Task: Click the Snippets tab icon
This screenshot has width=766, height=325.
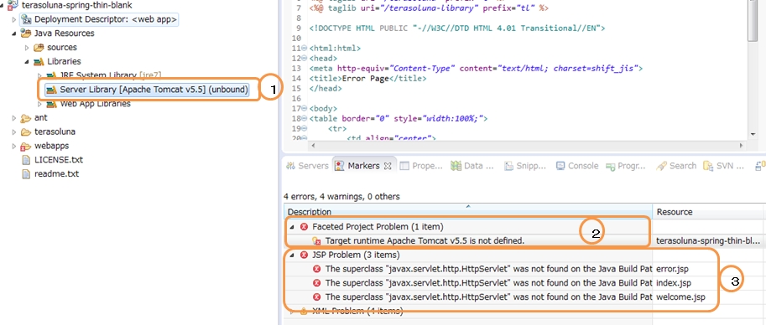Action: [x=508, y=166]
